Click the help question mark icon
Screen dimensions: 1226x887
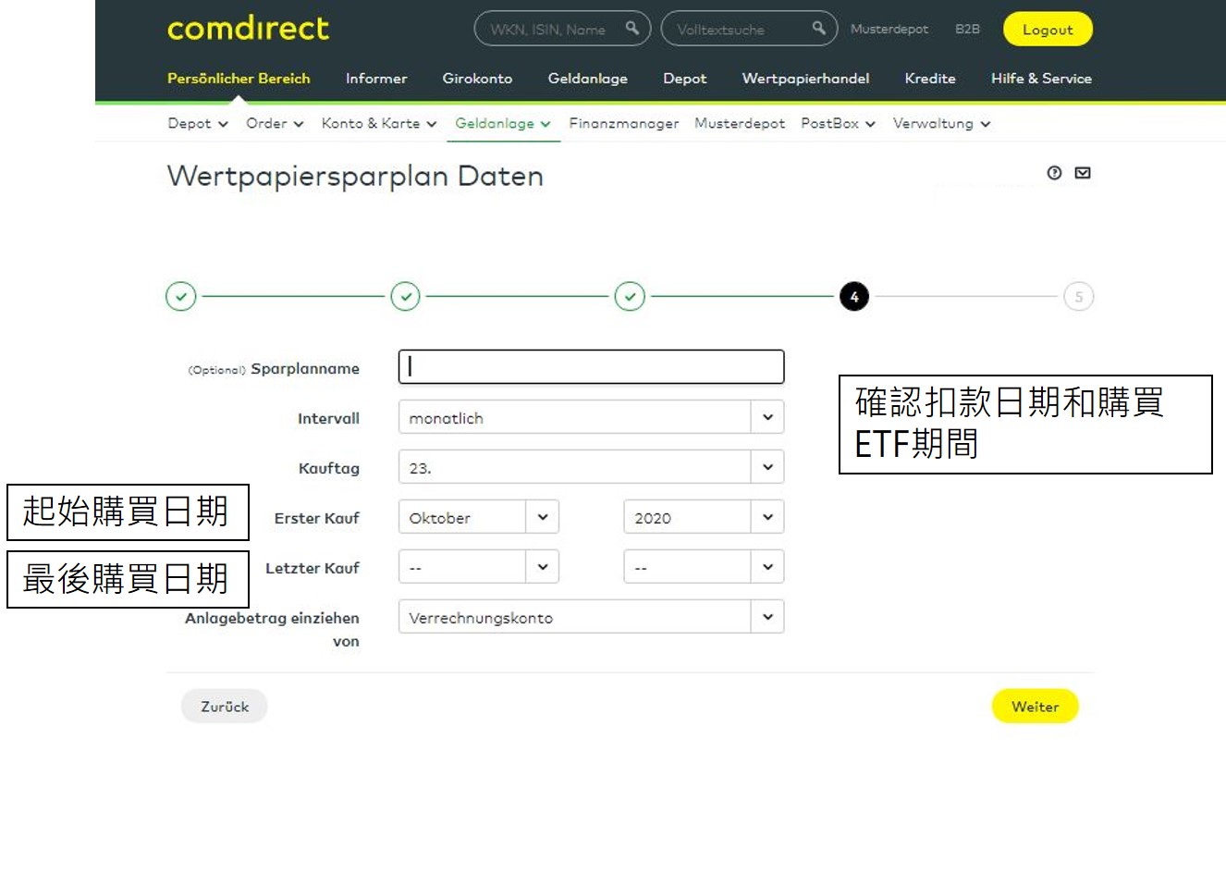[x=1054, y=173]
